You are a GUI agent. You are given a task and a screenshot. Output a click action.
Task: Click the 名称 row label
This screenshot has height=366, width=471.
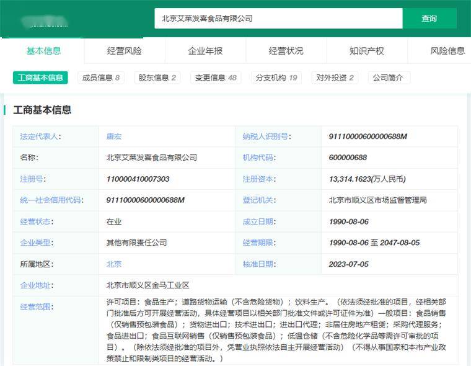[x=29, y=158]
